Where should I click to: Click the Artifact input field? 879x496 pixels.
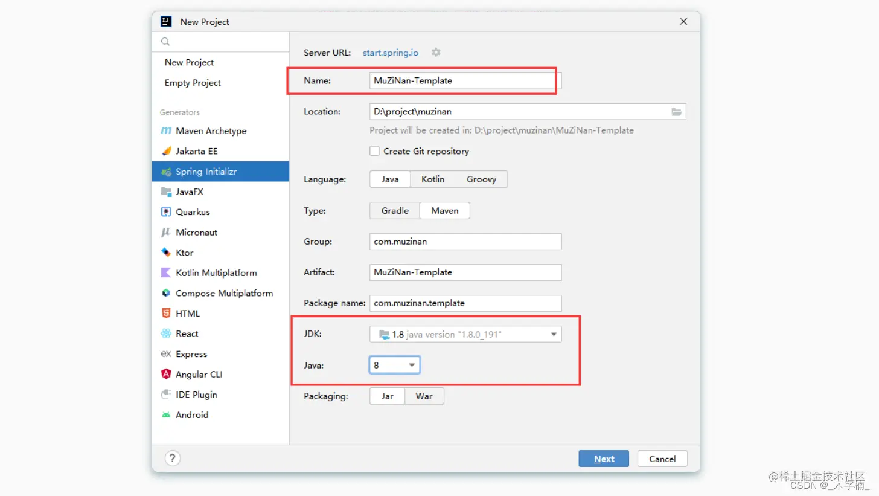(465, 272)
